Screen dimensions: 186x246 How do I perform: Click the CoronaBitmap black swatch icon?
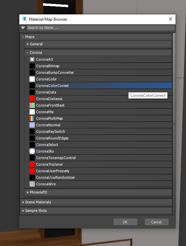(x=32, y=66)
